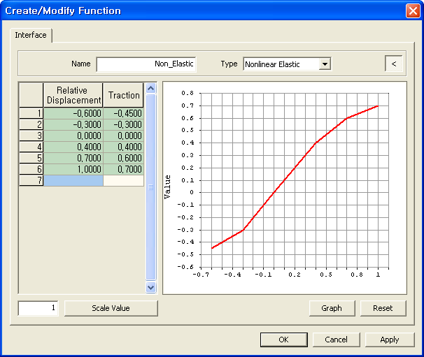Collapse graph panel with the < button

tap(394, 64)
